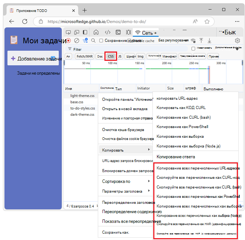This screenshot has height=240, width=245.
Task: Open the Console tool icon
Action: (x=118, y=32)
